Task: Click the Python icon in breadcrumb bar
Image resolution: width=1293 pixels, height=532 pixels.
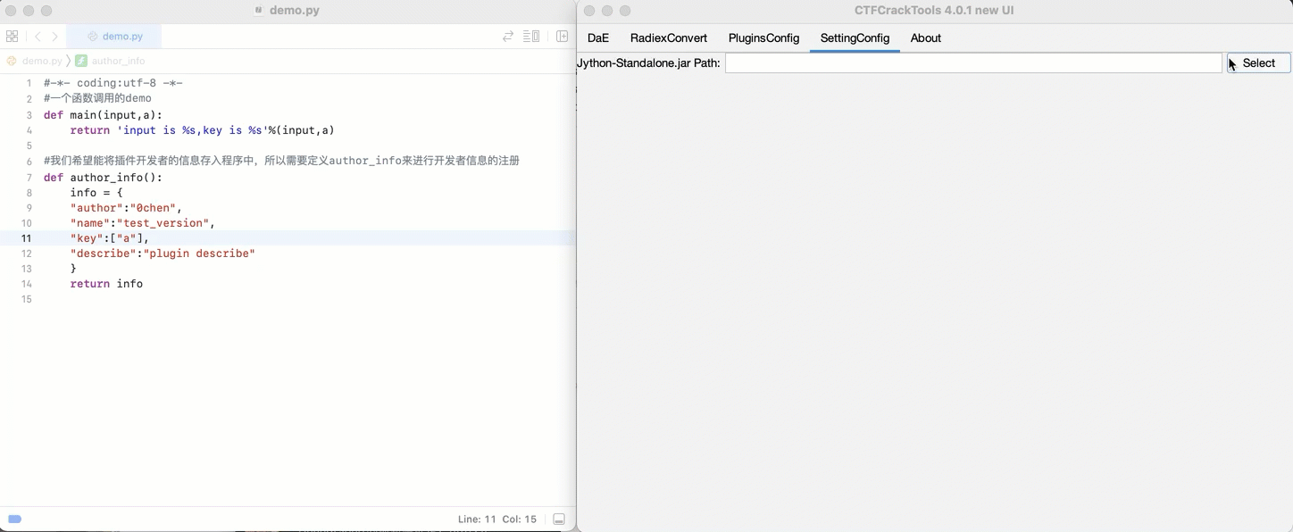Action: [12, 61]
